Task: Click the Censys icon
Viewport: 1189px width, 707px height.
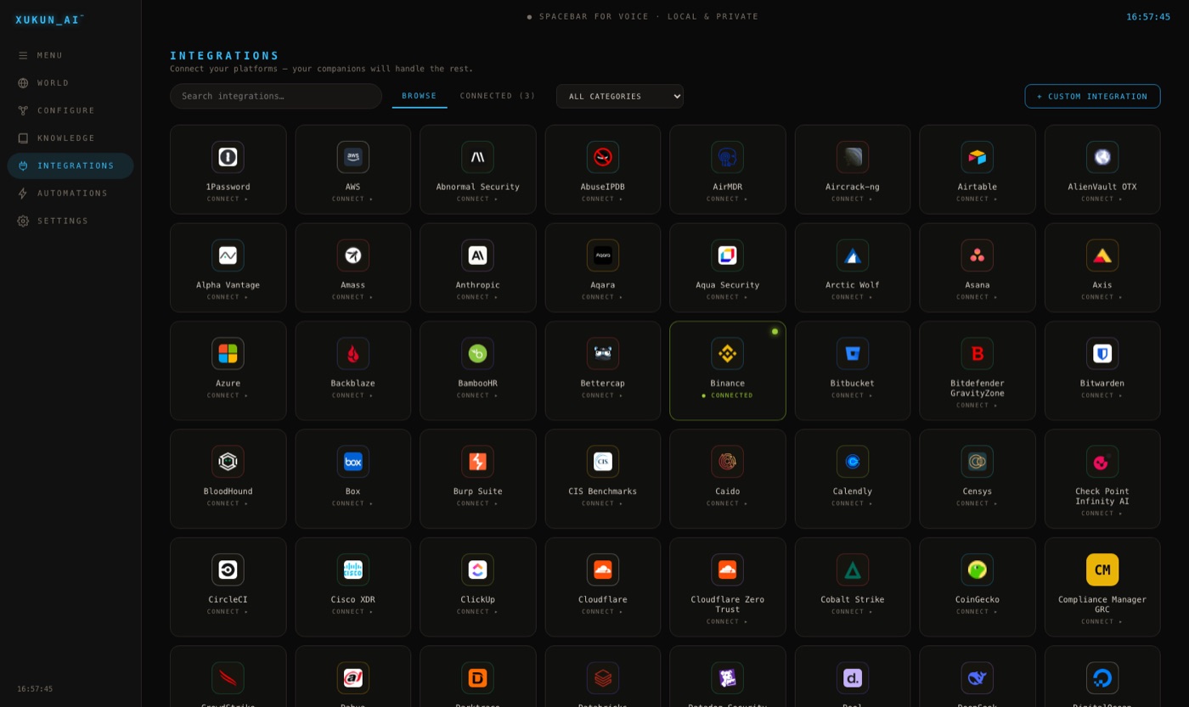Action: pyautogui.click(x=978, y=462)
